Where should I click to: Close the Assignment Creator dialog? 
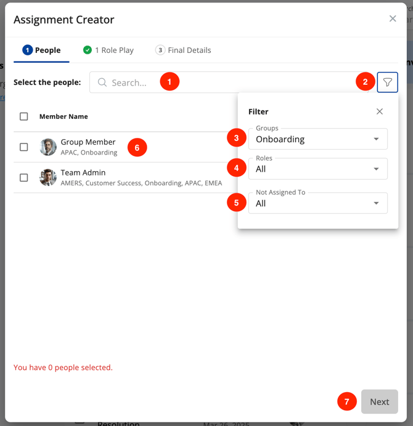(393, 19)
